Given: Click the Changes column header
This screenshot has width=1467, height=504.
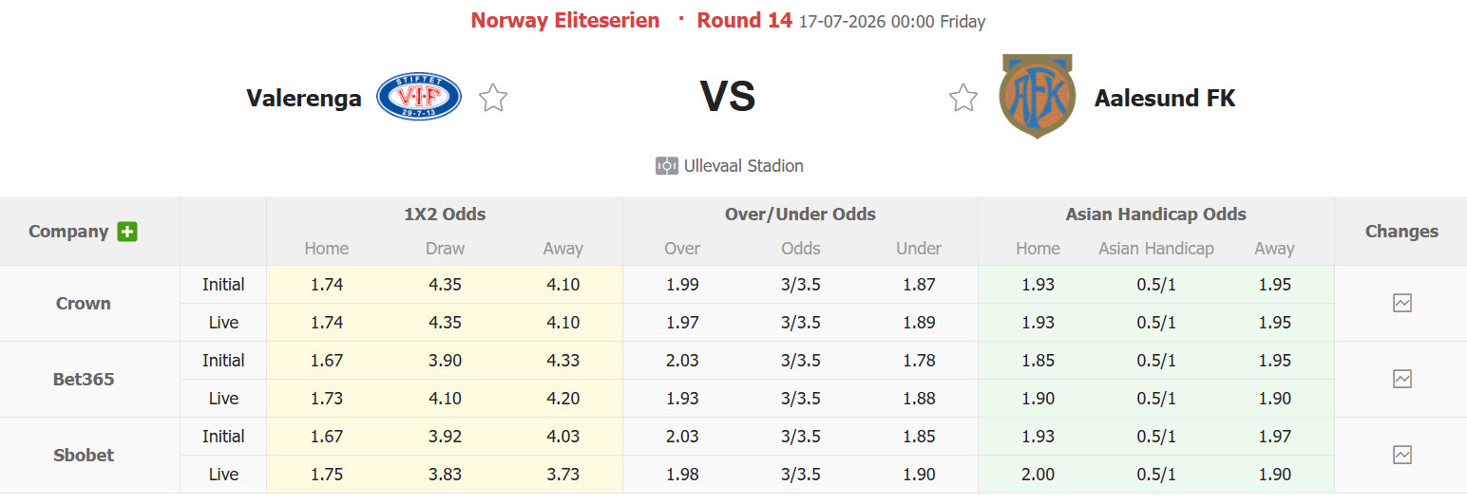Looking at the screenshot, I should (1401, 232).
